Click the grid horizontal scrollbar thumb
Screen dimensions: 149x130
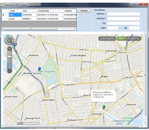click(31, 29)
